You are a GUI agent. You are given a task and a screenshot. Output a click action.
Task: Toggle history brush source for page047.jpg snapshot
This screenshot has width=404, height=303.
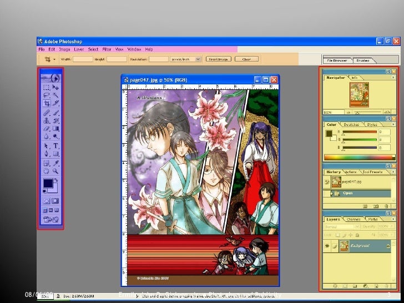(x=327, y=182)
